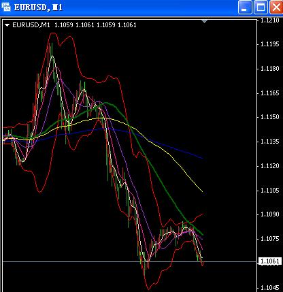Minimize the EURUSD chart window

point(245,7)
